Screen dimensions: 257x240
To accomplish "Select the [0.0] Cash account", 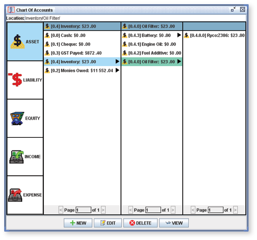I will pyautogui.click(x=82, y=35).
